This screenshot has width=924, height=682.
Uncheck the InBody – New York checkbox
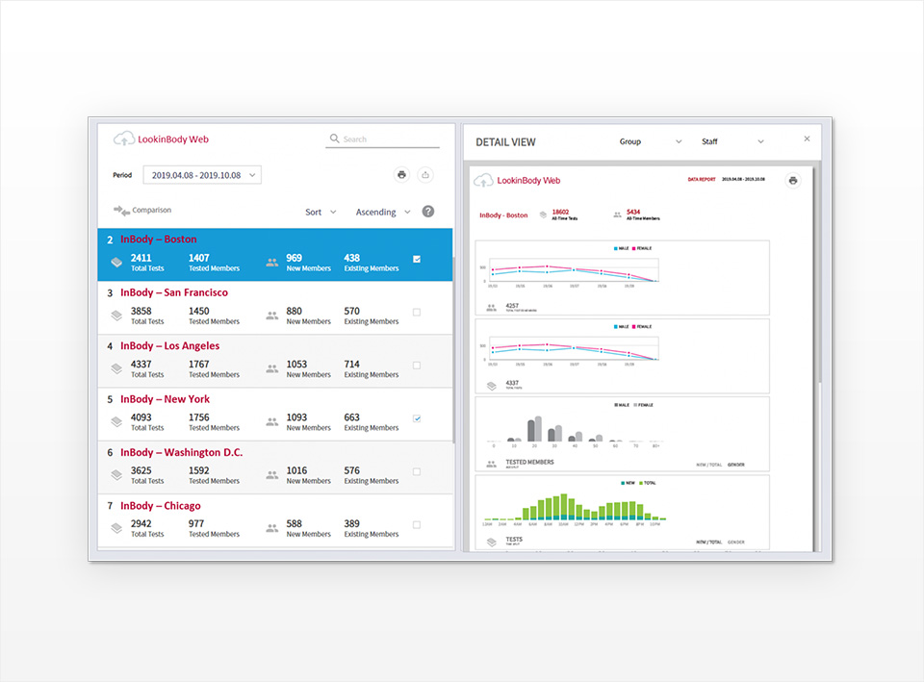click(x=417, y=418)
